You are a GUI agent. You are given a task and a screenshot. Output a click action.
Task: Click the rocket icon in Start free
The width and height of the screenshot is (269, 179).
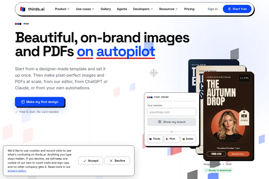point(229,9)
